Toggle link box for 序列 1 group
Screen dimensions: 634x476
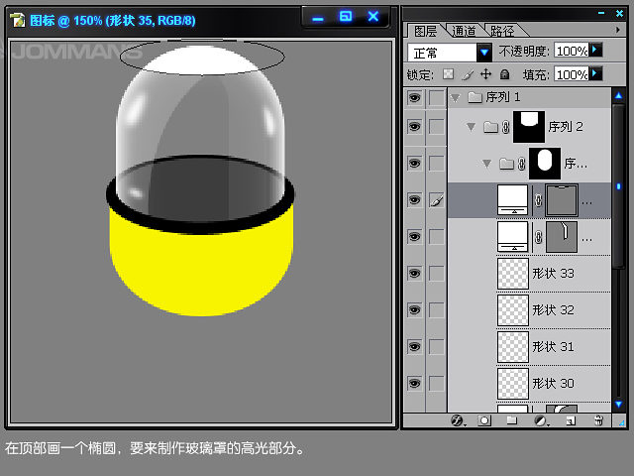[436, 97]
